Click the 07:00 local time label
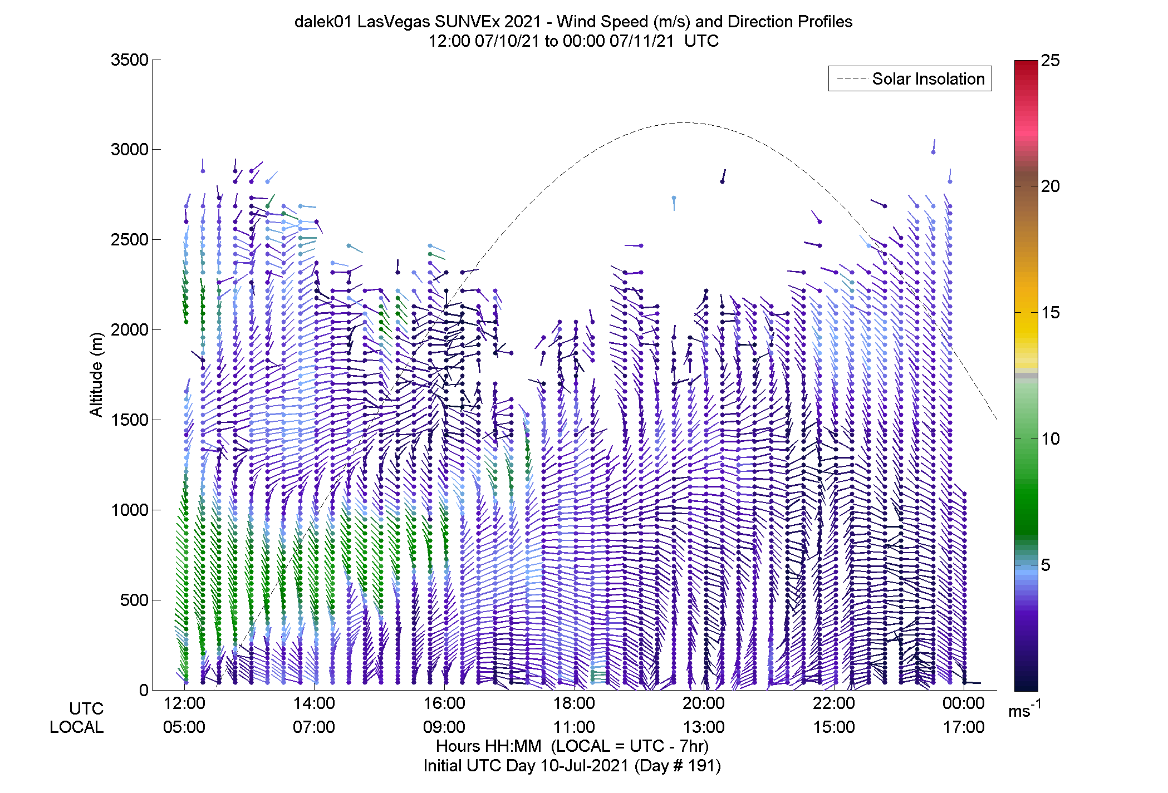This screenshot has width=1168, height=793. pyautogui.click(x=314, y=727)
